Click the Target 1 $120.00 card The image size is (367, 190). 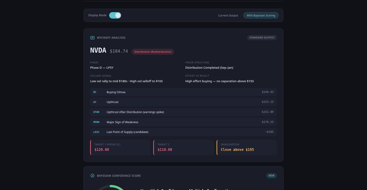pyautogui.click(x=120, y=148)
